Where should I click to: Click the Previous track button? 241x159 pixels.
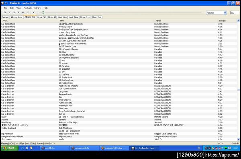(18, 12)
